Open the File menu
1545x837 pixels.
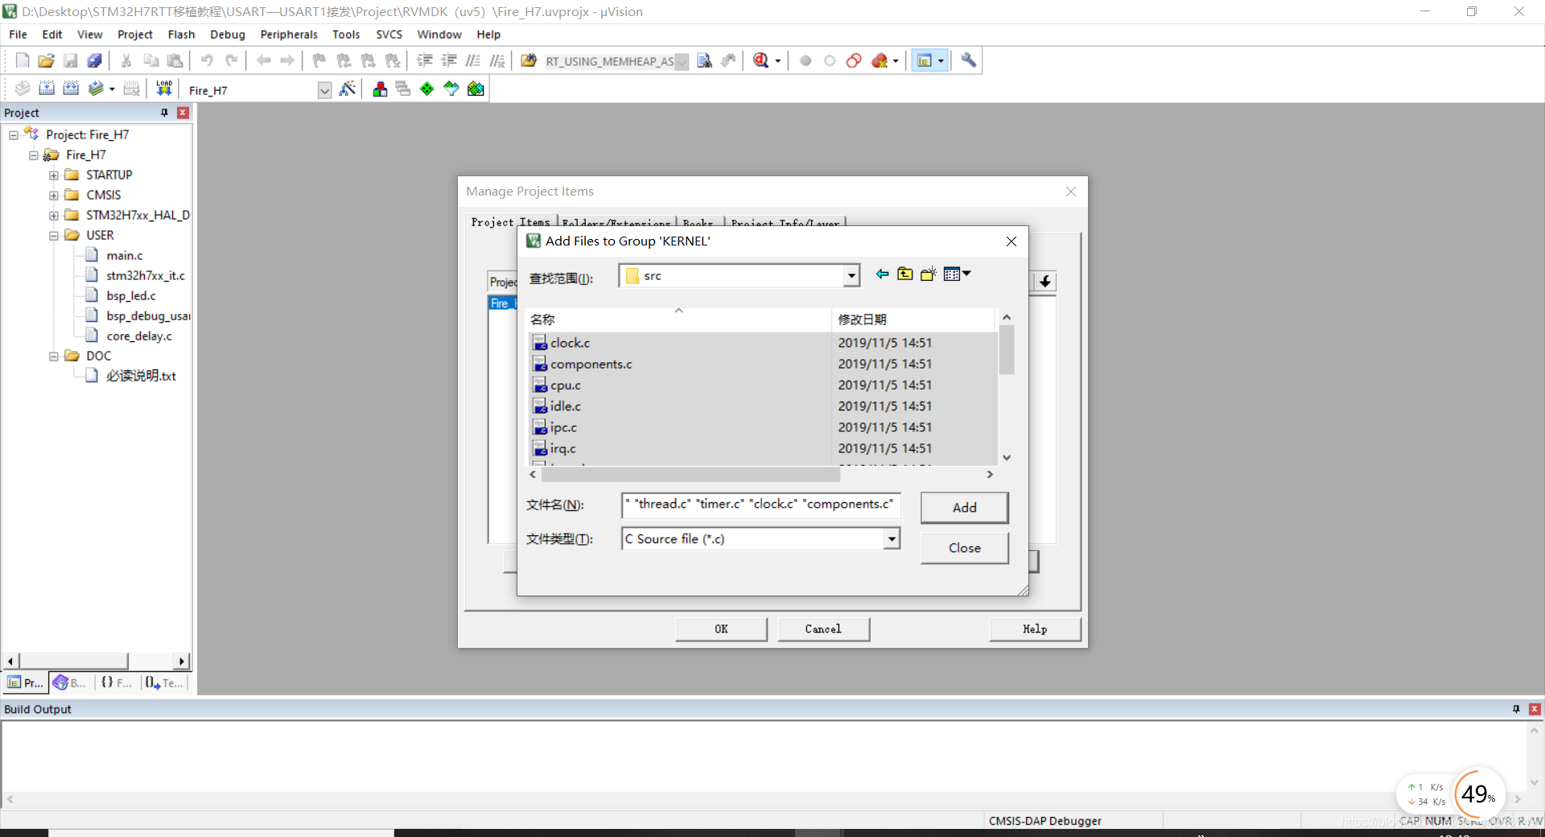point(18,35)
